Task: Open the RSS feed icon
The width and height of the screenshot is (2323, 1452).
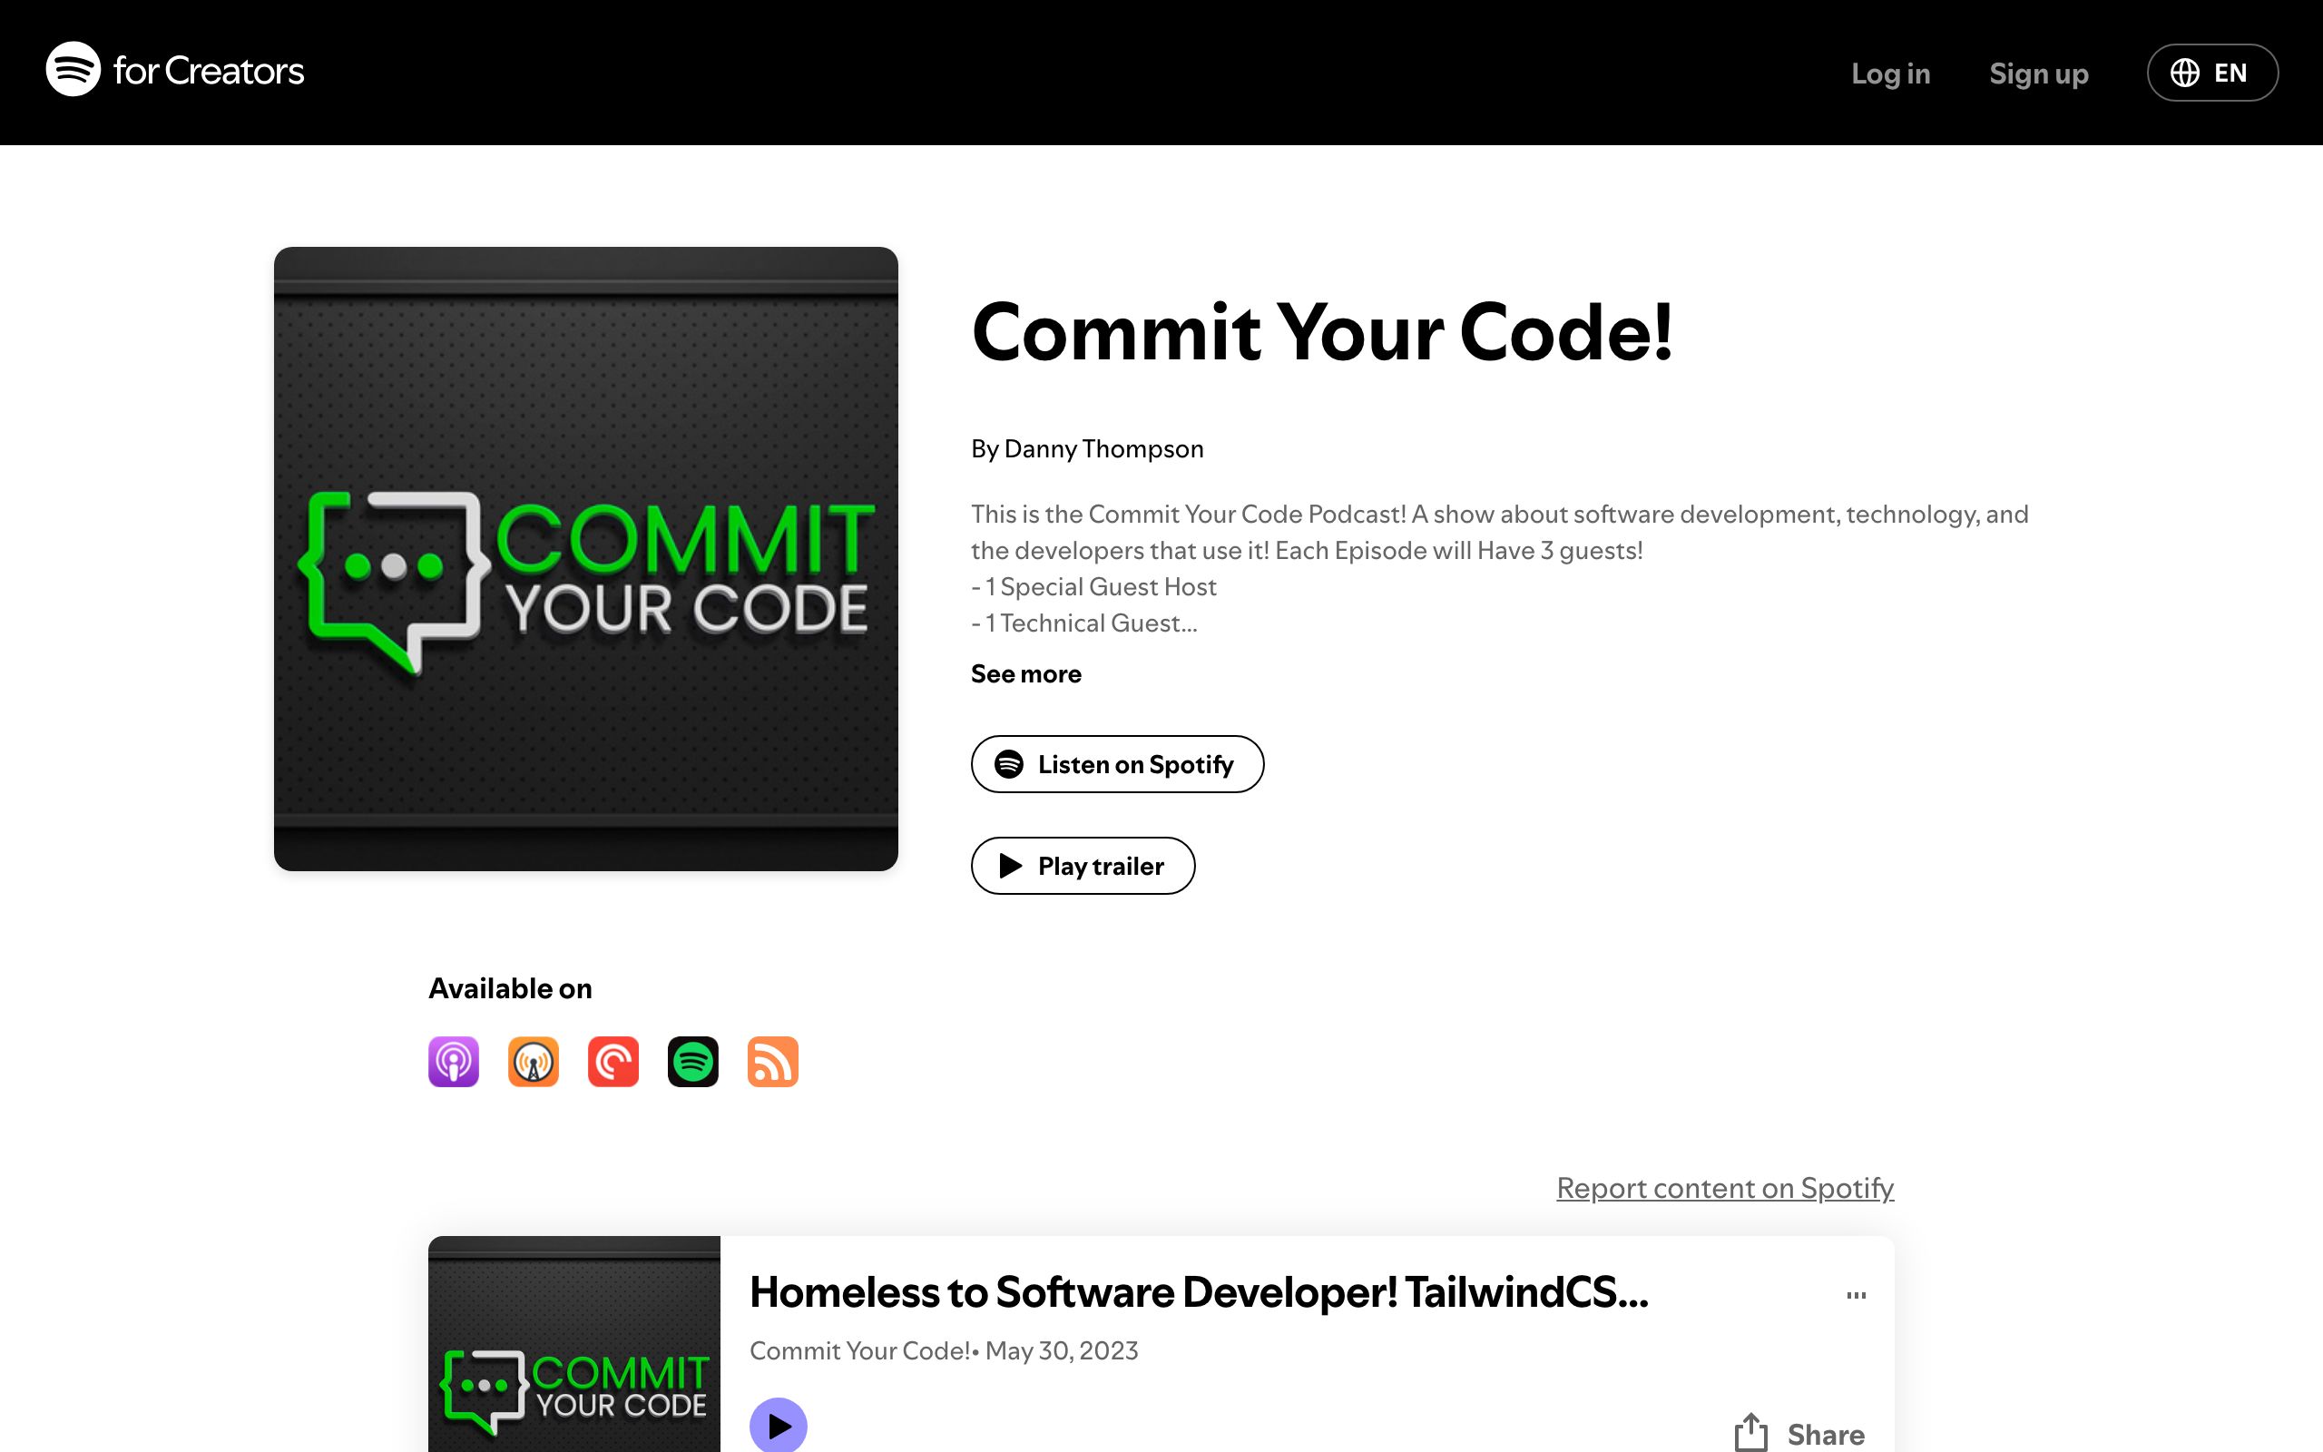Action: (x=772, y=1061)
